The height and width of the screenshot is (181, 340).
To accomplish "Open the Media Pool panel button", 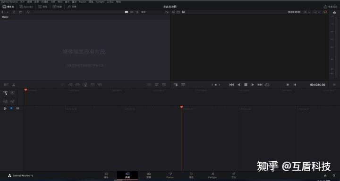I will click(8, 7).
